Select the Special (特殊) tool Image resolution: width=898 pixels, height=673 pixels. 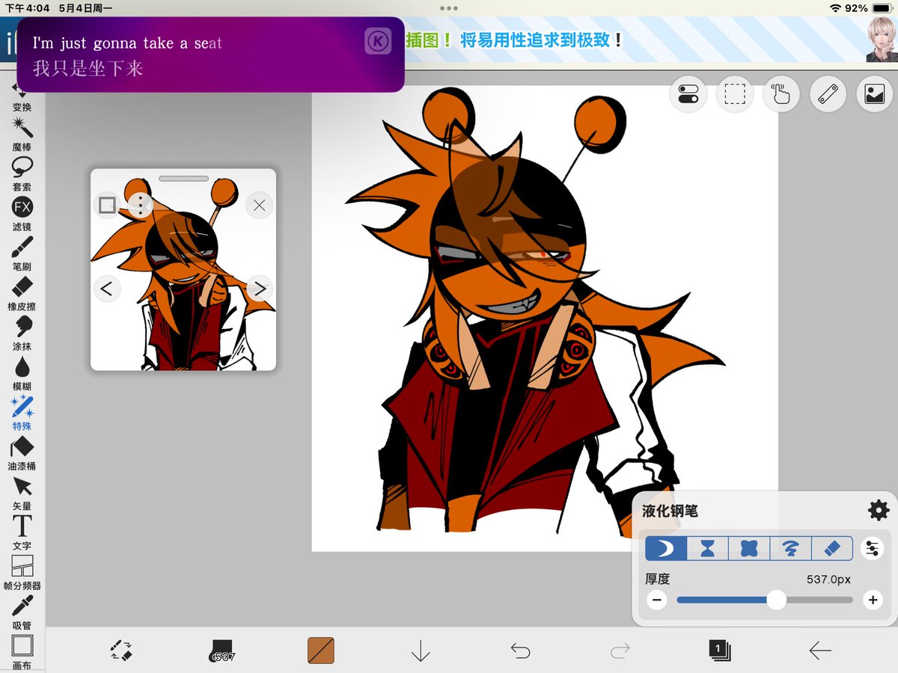coord(22,413)
